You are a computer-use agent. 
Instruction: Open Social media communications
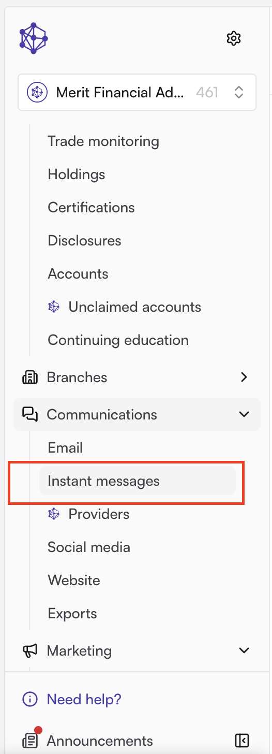pos(89,547)
